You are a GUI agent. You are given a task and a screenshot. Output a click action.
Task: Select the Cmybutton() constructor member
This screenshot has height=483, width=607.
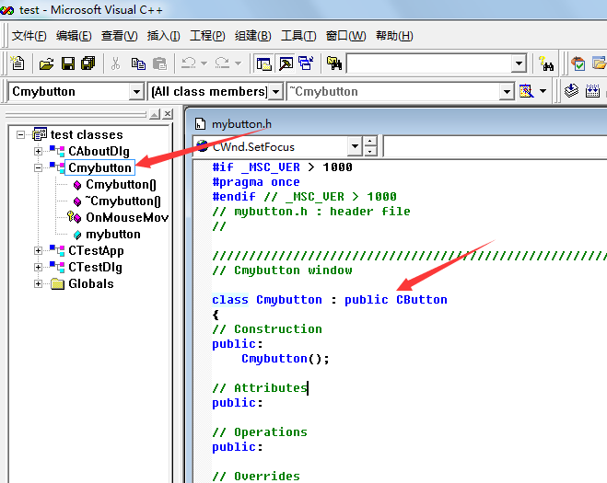coord(121,185)
